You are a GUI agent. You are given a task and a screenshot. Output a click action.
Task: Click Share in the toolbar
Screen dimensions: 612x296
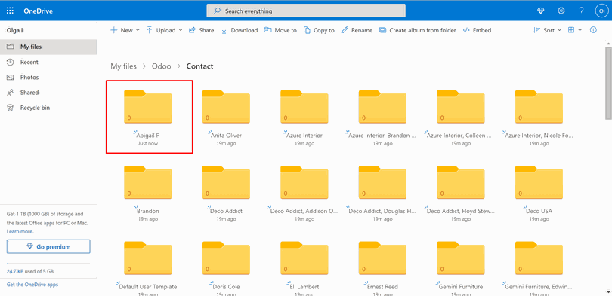[202, 30]
